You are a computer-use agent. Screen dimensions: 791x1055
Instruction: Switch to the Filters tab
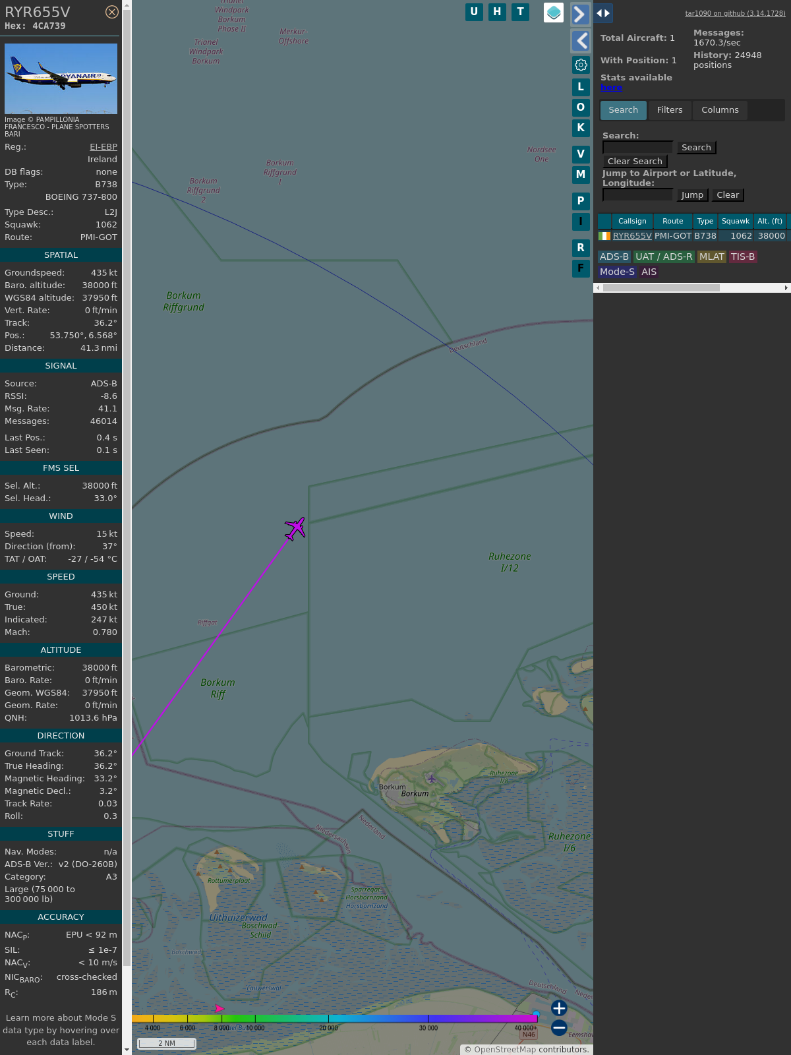(x=670, y=110)
